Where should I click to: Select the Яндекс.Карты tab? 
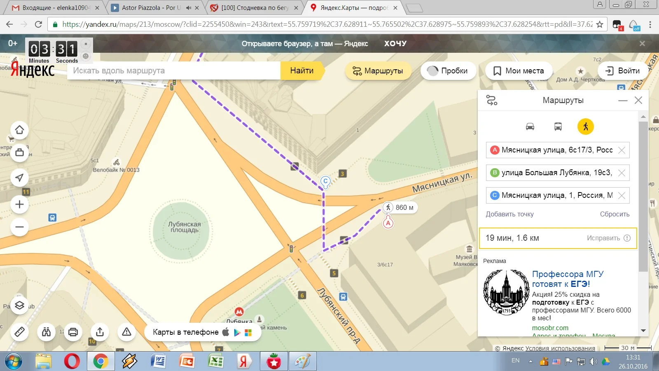point(353,8)
